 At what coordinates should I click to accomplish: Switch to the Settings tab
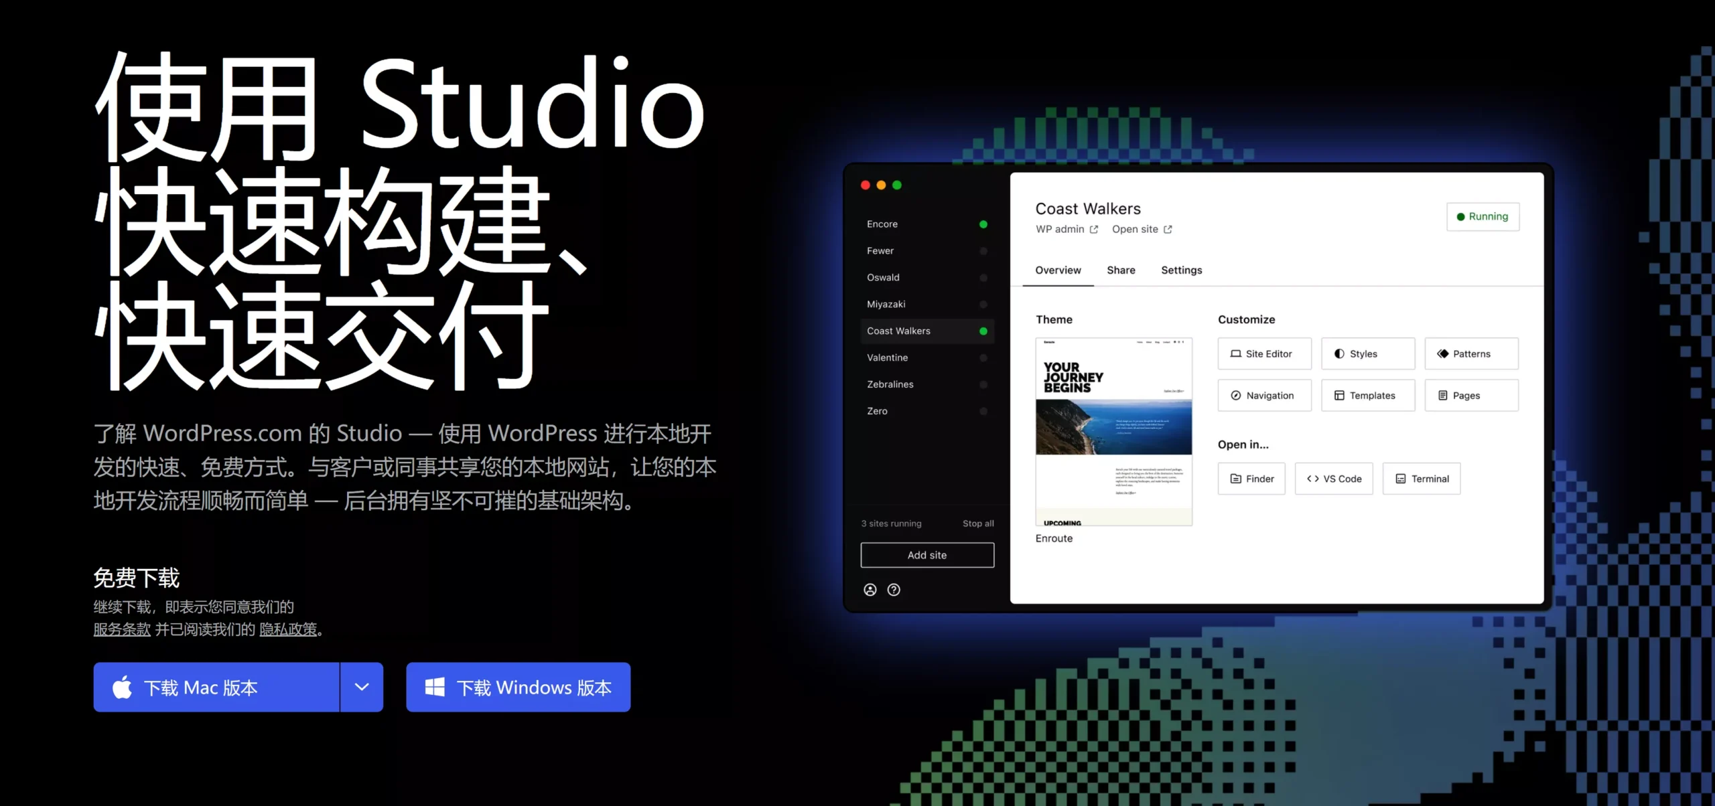pyautogui.click(x=1181, y=270)
